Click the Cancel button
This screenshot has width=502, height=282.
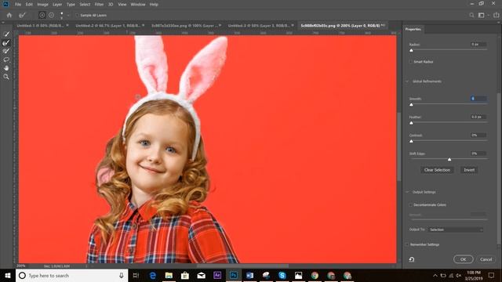point(486,259)
